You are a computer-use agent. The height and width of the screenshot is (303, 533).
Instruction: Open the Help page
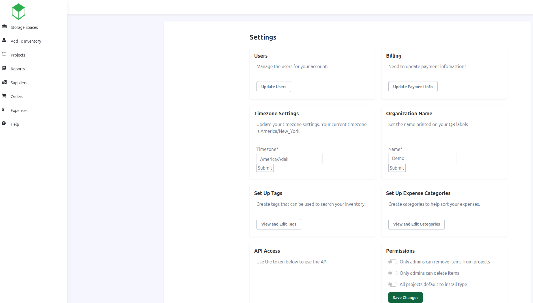15,124
